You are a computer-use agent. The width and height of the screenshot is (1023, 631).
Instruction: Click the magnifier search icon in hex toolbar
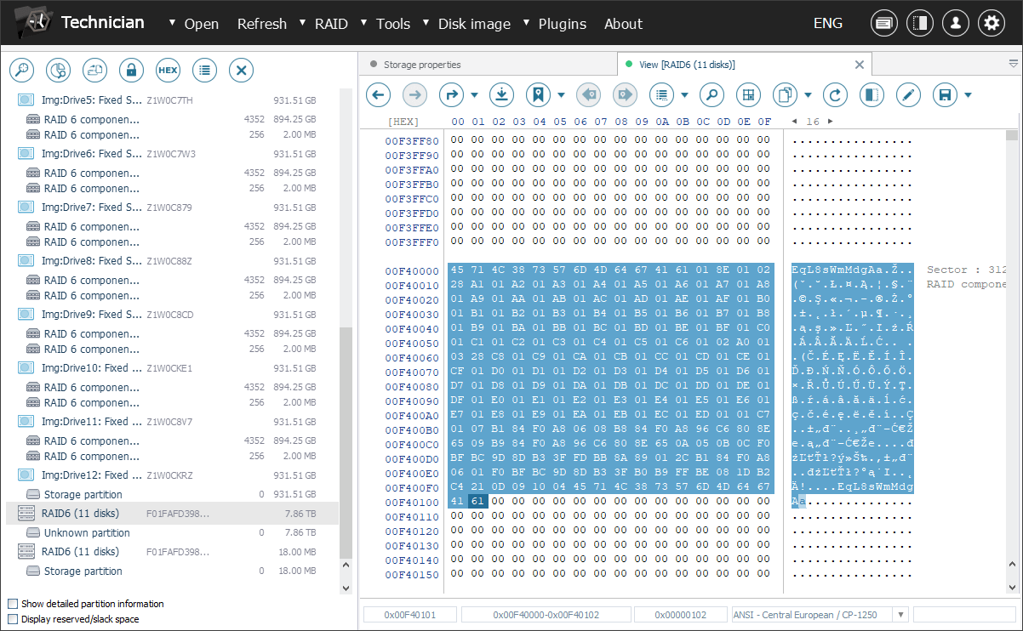712,94
